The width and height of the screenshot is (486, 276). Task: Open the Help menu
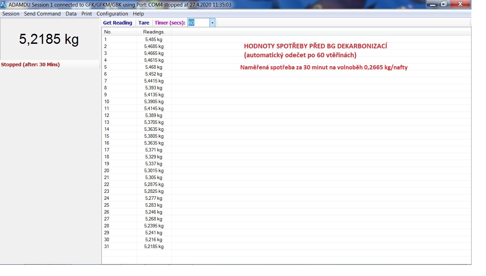coord(138,14)
